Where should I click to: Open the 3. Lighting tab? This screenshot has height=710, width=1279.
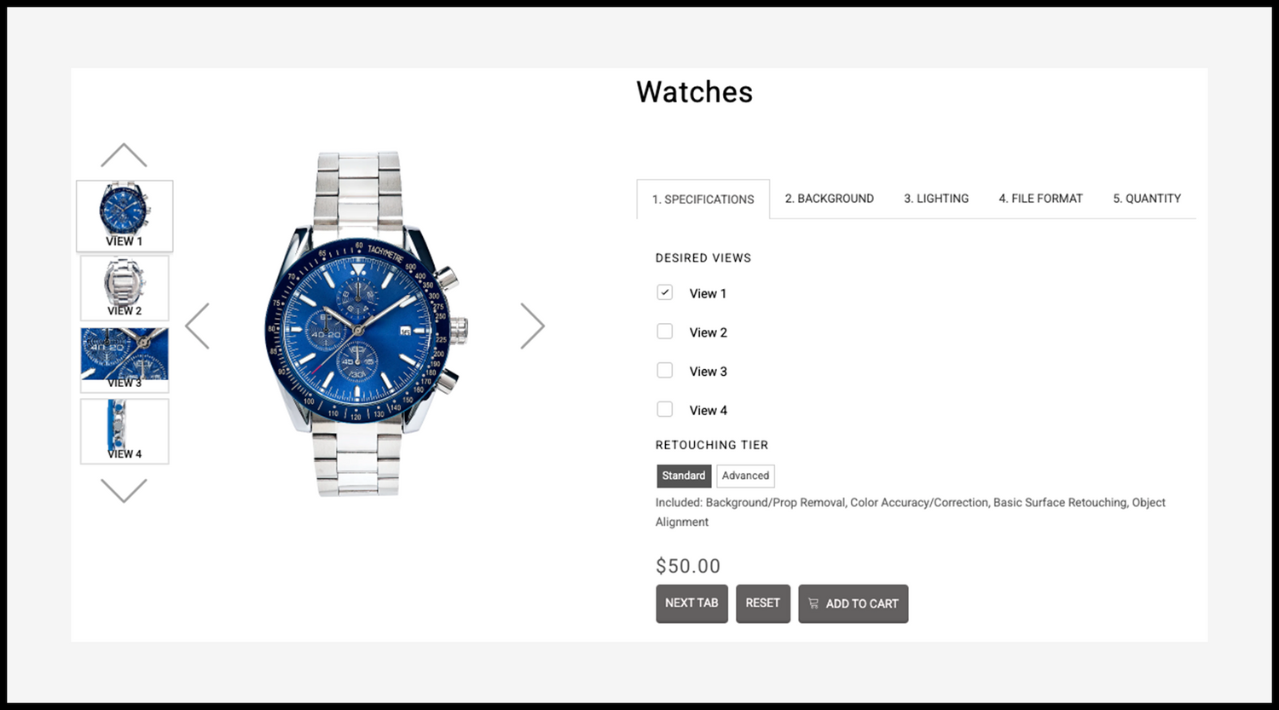click(x=936, y=199)
